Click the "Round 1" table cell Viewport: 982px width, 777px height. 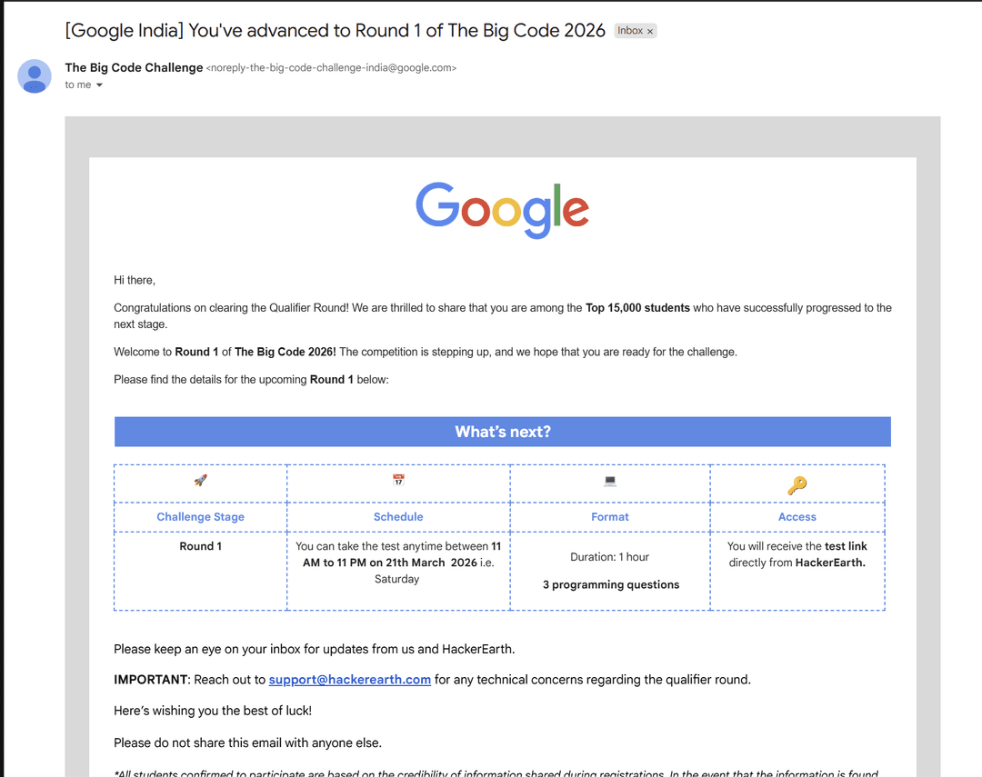(x=200, y=546)
